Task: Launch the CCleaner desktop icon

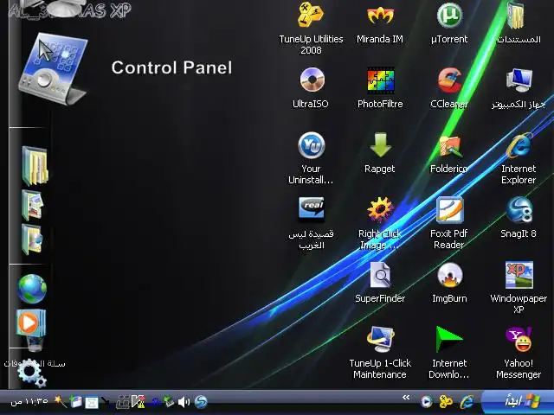Action: pos(449,80)
